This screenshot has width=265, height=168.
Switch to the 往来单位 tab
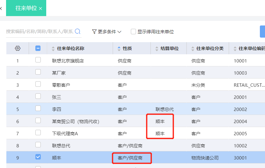coord(26,8)
